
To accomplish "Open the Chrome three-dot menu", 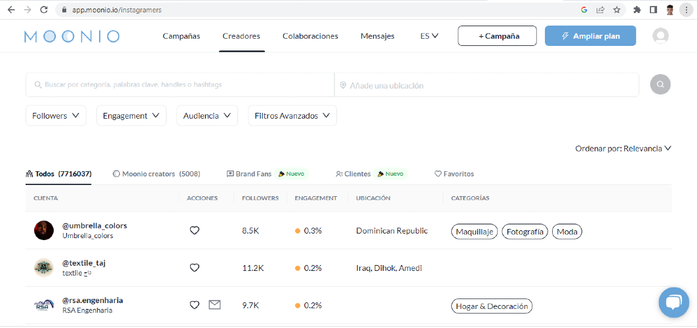I will click(687, 10).
